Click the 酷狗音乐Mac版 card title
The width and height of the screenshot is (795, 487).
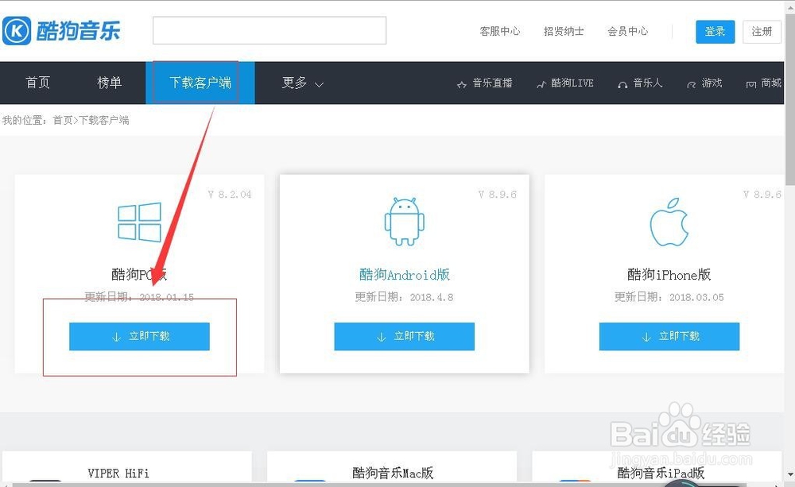[x=393, y=473]
